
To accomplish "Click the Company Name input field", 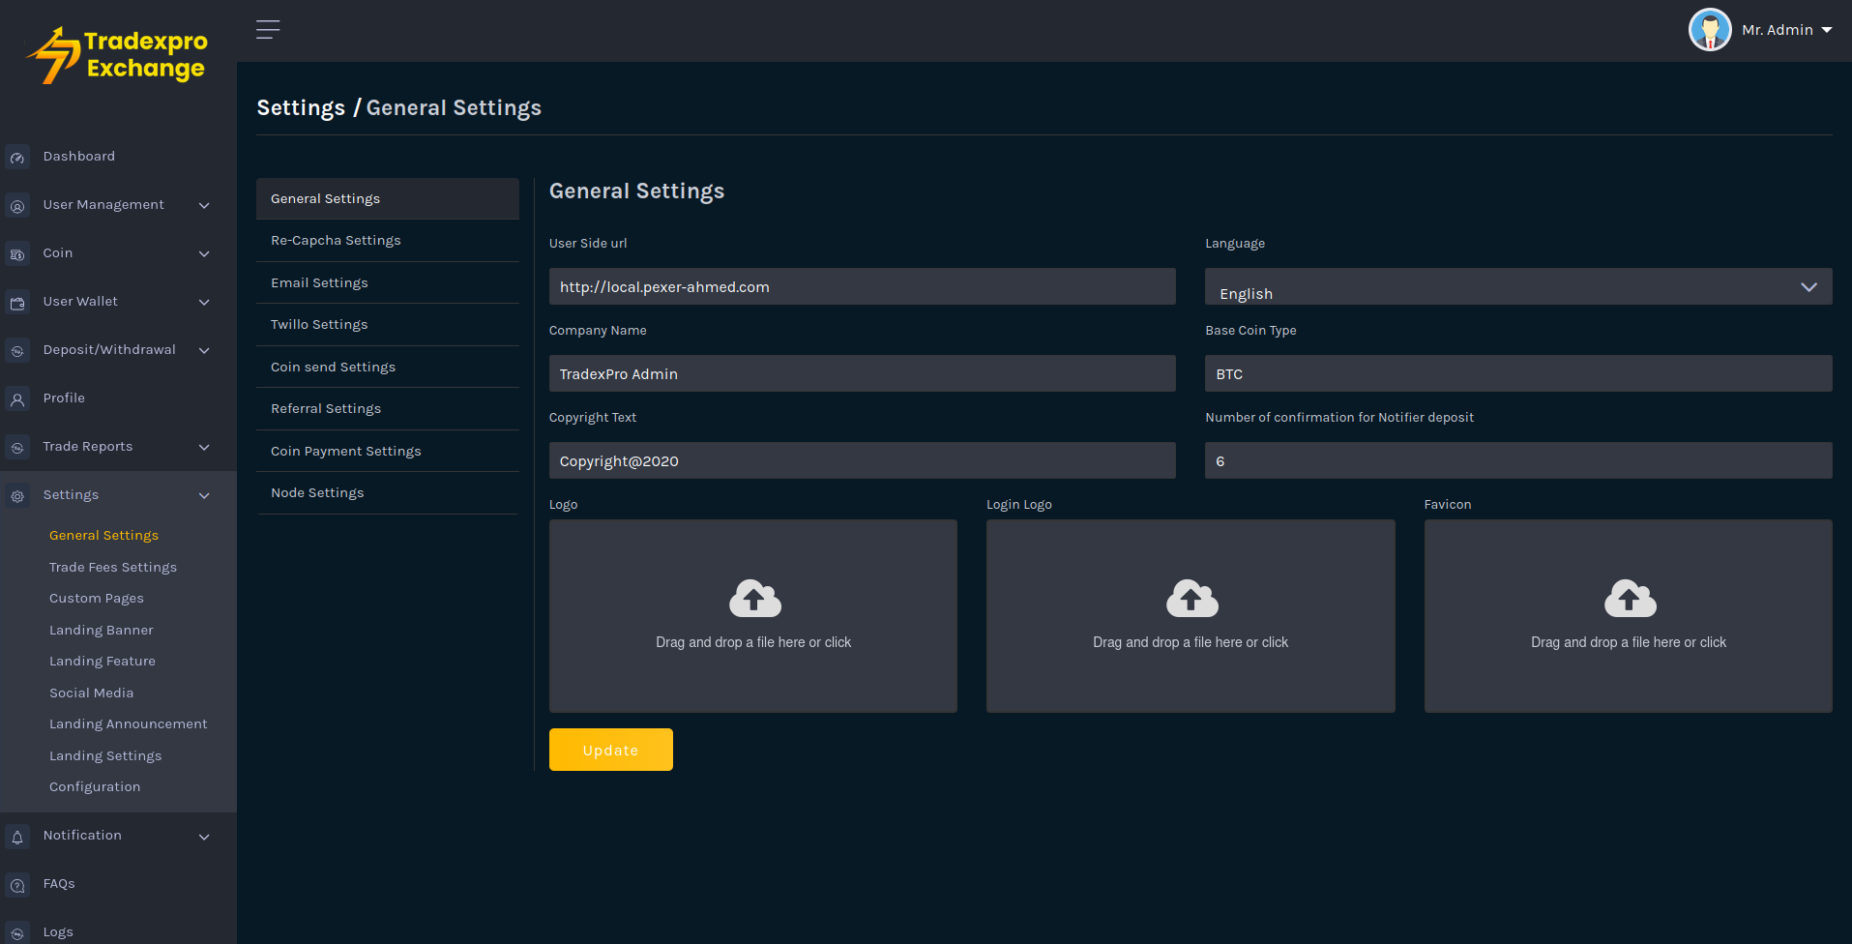I will 862,373.
